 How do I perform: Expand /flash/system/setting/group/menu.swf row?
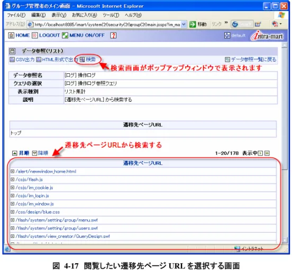[x=13, y=220]
